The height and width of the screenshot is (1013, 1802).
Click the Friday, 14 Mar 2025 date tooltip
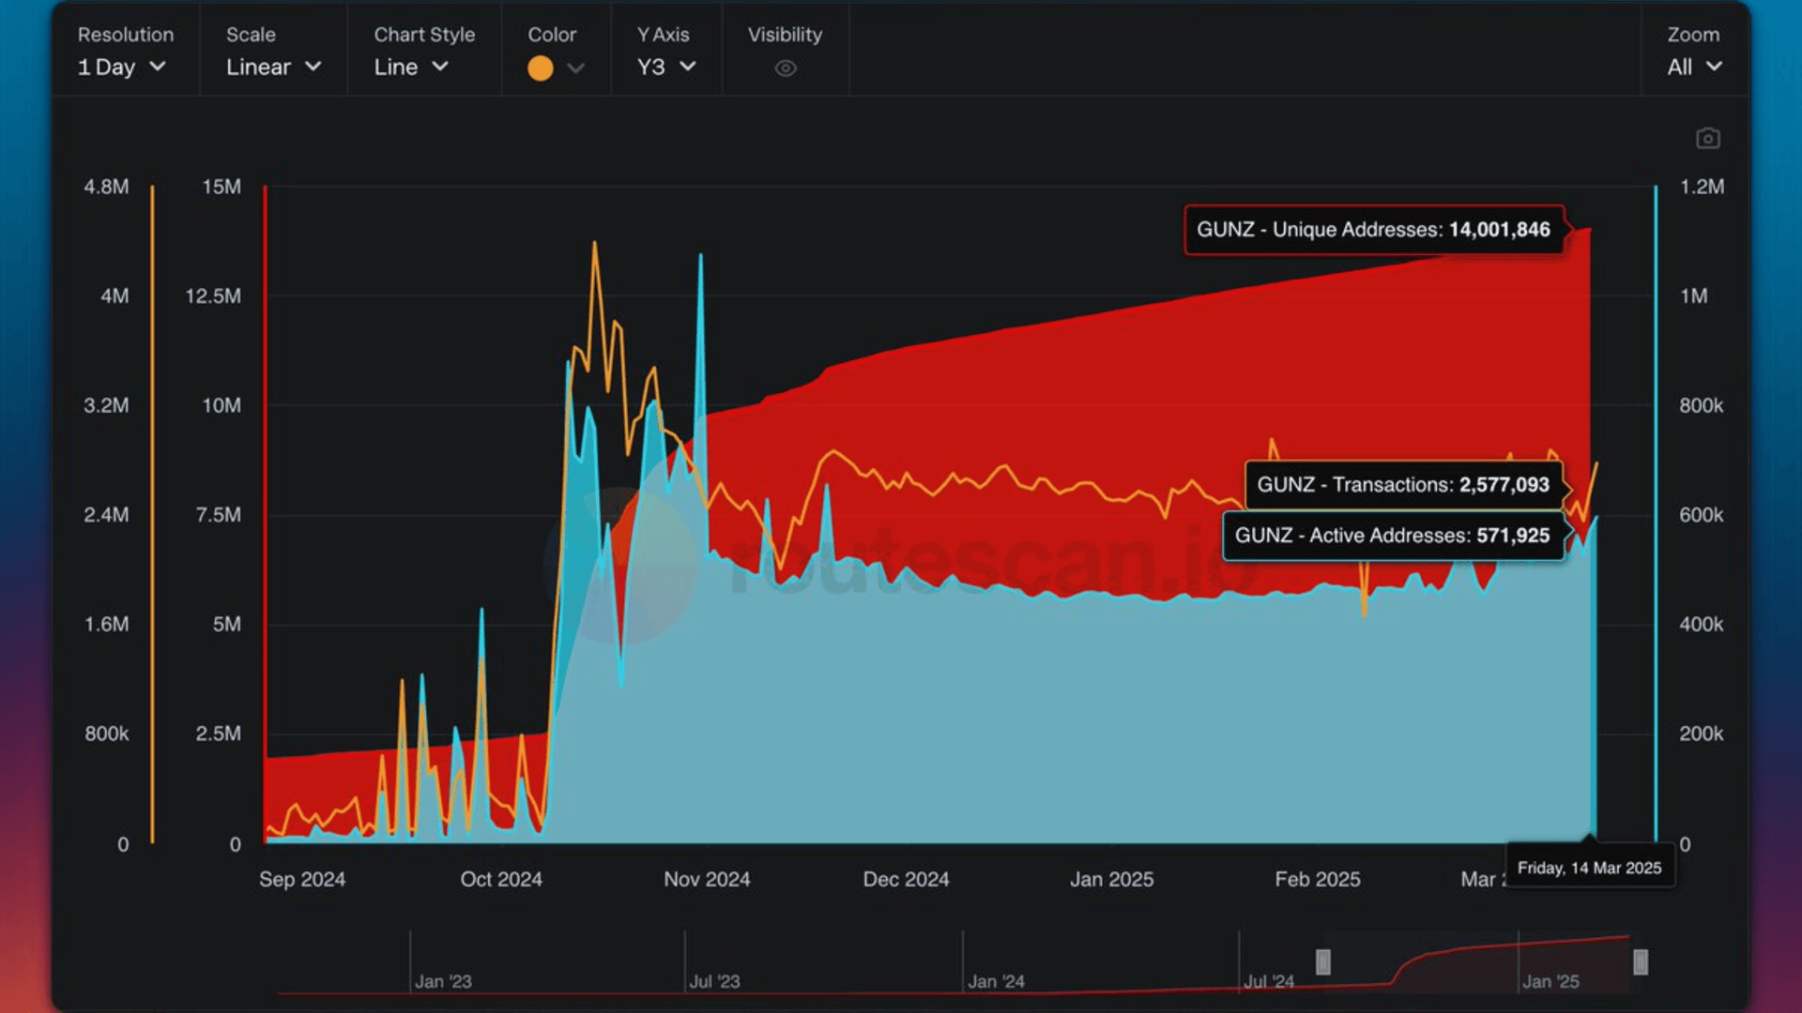[x=1590, y=867]
